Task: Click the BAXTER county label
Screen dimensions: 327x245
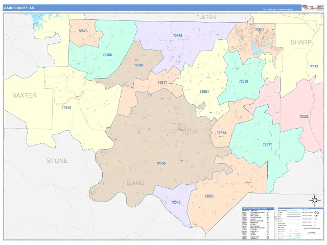Action: (x=25, y=95)
